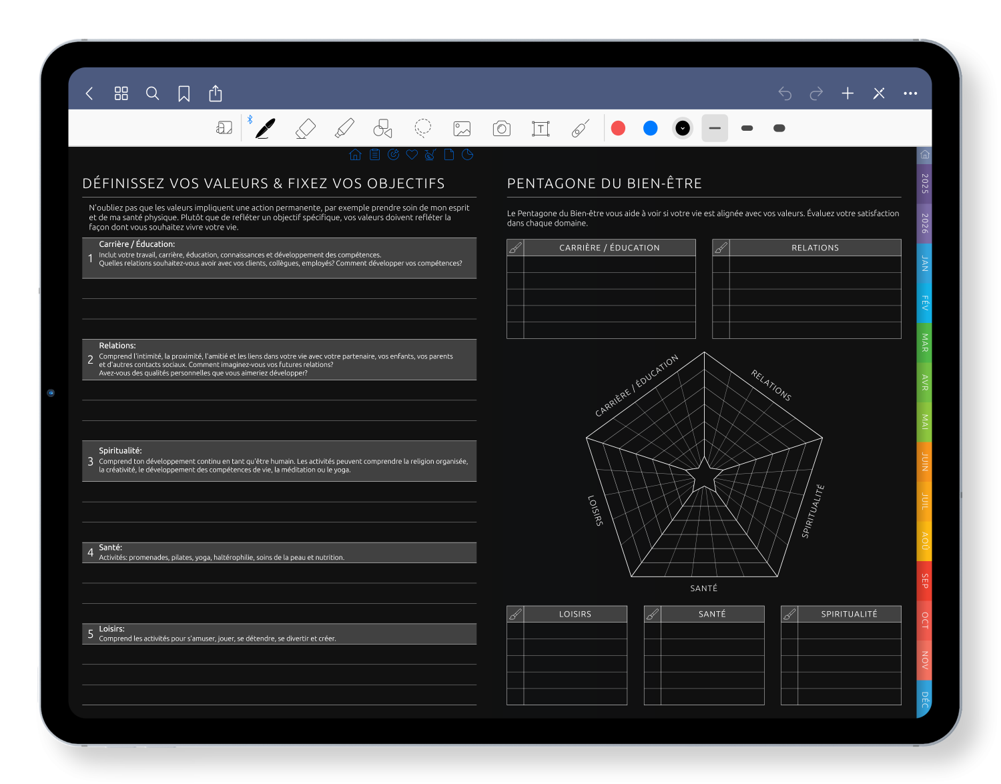
Task: Click the 'Santé:' section title
Action: [110, 548]
